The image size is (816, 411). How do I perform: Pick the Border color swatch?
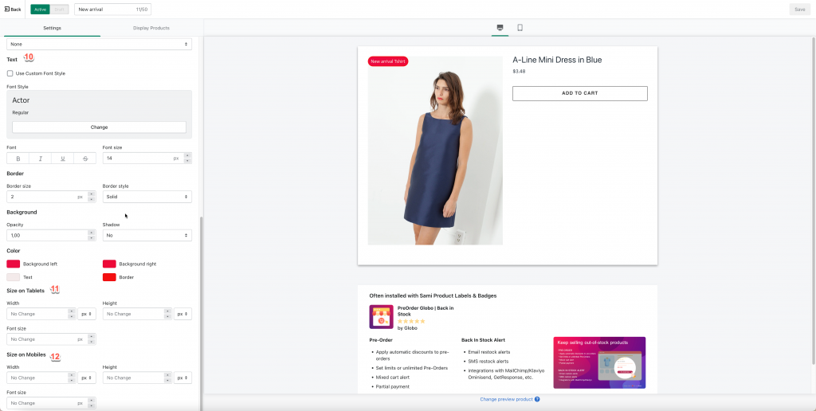pyautogui.click(x=109, y=277)
